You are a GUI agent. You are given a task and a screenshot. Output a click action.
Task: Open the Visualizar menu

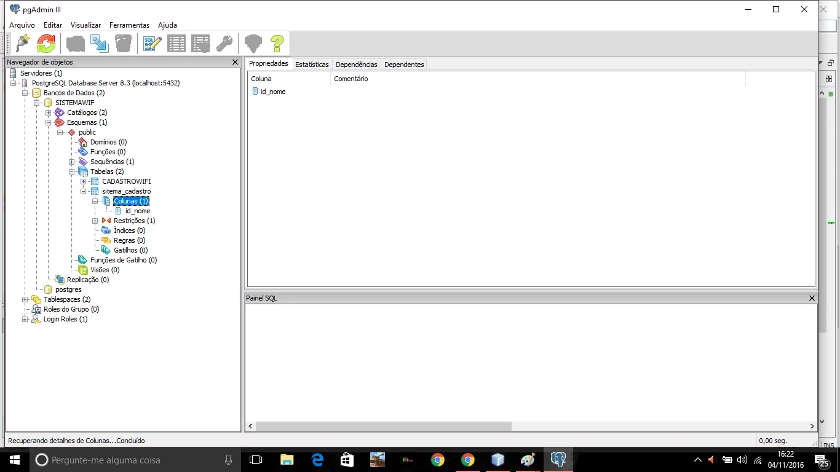(x=85, y=25)
